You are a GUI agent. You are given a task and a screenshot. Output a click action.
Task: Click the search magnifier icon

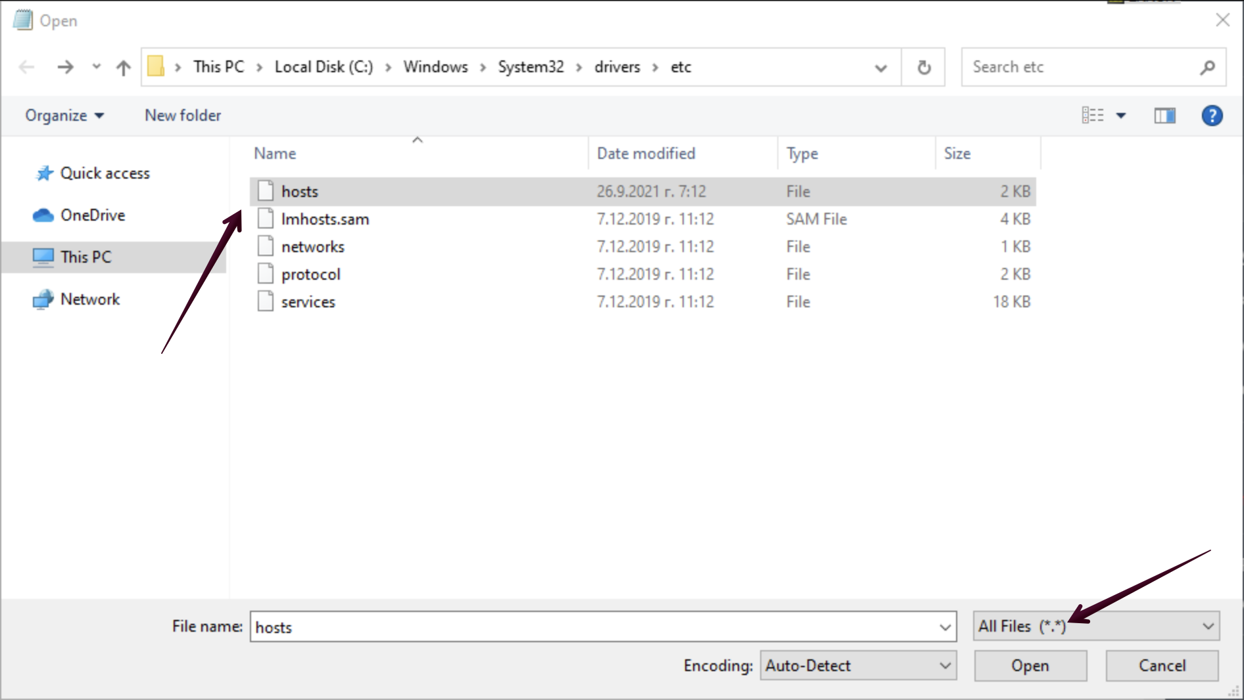1207,67
